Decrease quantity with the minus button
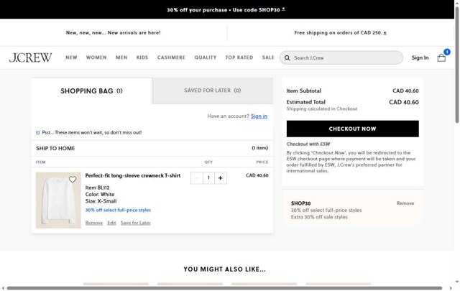 197,177
